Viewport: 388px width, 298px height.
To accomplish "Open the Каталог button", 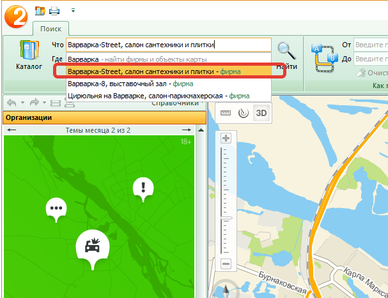I will (x=29, y=56).
